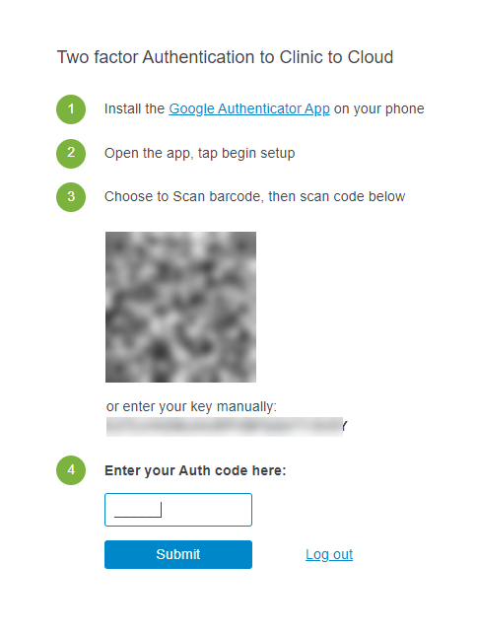This screenshot has height=635, width=477.
Task: Click the 'Open the app, tap begin setup' text
Action: [200, 154]
